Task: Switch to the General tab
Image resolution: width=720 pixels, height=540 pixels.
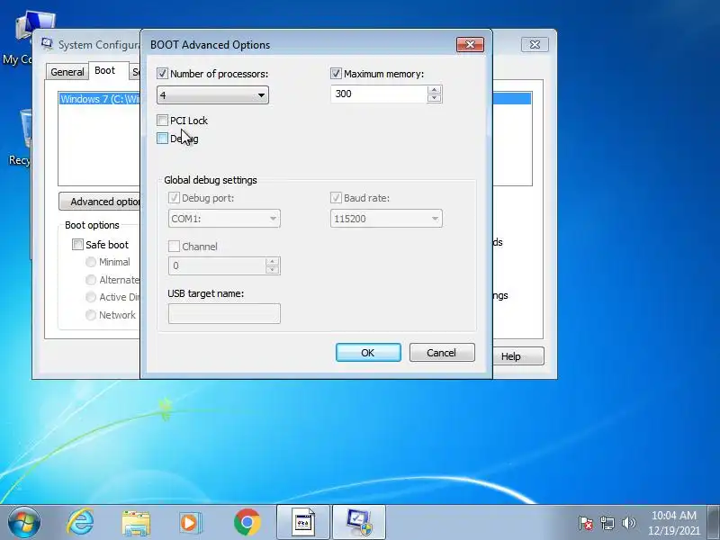Action: [67, 72]
